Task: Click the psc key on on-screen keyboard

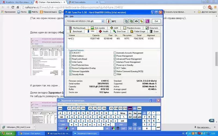Action: pyautogui.click(x=130, y=108)
